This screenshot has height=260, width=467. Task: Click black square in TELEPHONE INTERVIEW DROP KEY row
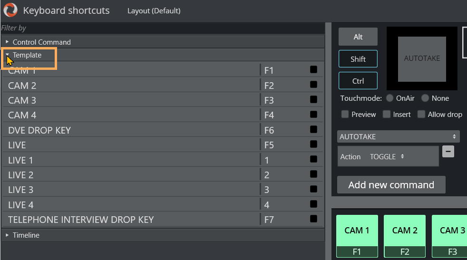point(313,219)
